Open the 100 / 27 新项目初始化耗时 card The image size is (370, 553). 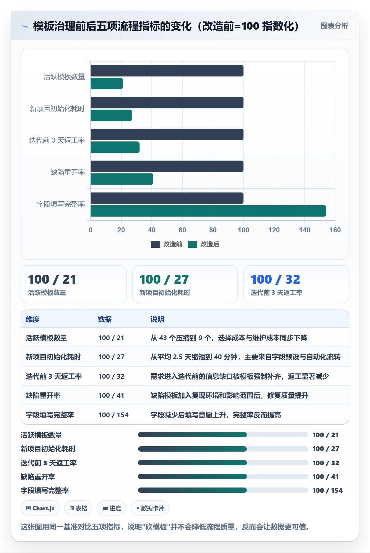[x=185, y=284]
